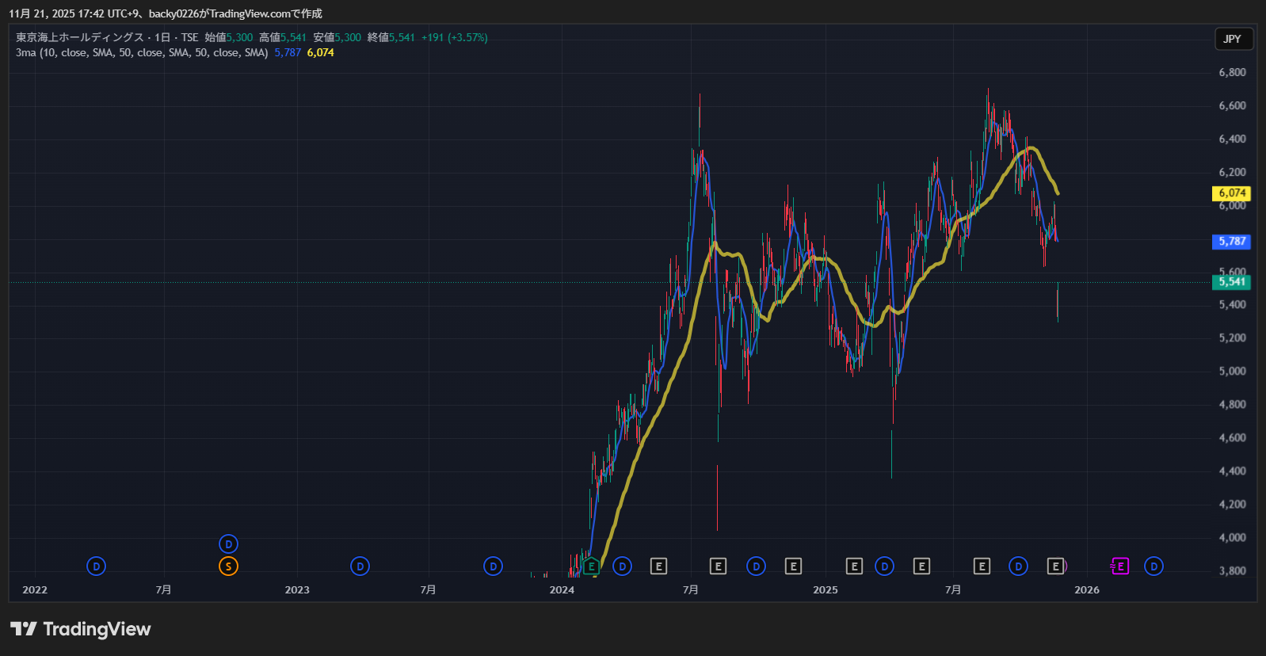Click the orange split marker S
This screenshot has height=656, width=1266.
(x=228, y=566)
